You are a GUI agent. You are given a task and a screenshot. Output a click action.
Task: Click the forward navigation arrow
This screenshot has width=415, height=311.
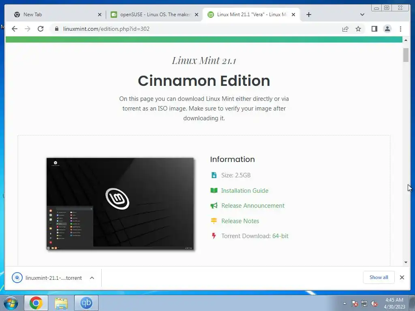pyautogui.click(x=28, y=29)
